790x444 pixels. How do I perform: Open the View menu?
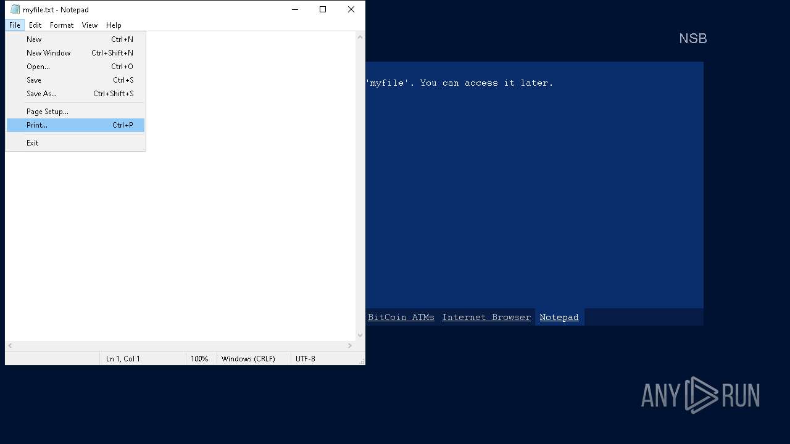click(89, 25)
